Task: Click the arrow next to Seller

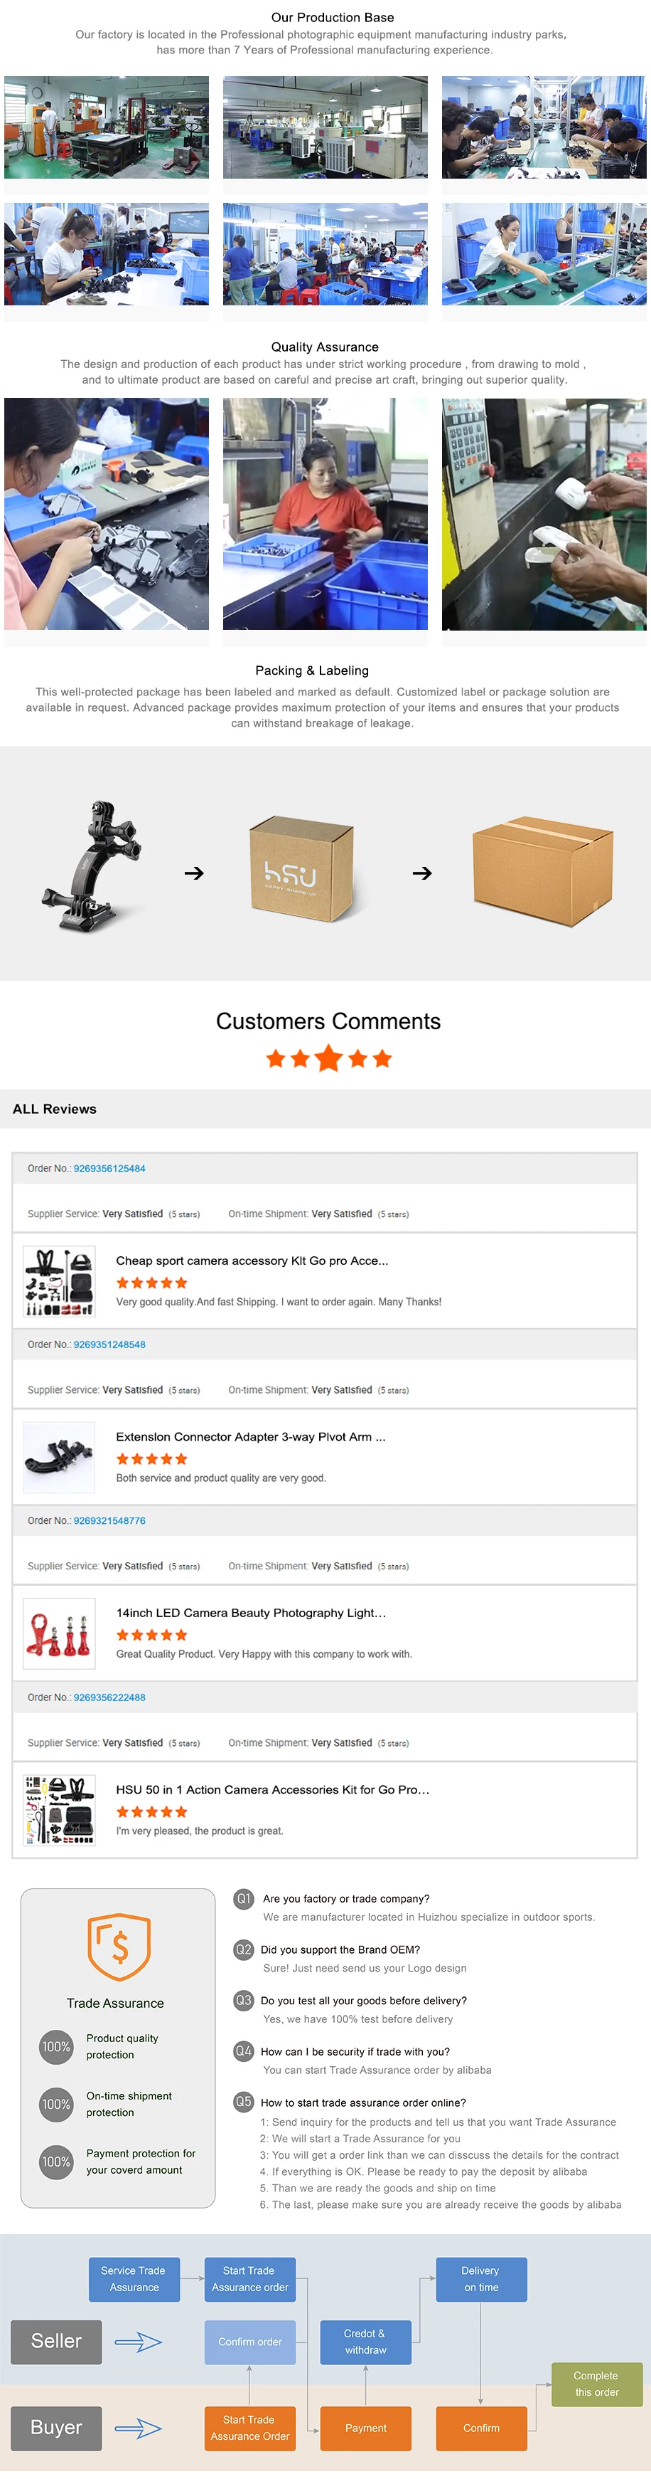Action: coord(139,2342)
